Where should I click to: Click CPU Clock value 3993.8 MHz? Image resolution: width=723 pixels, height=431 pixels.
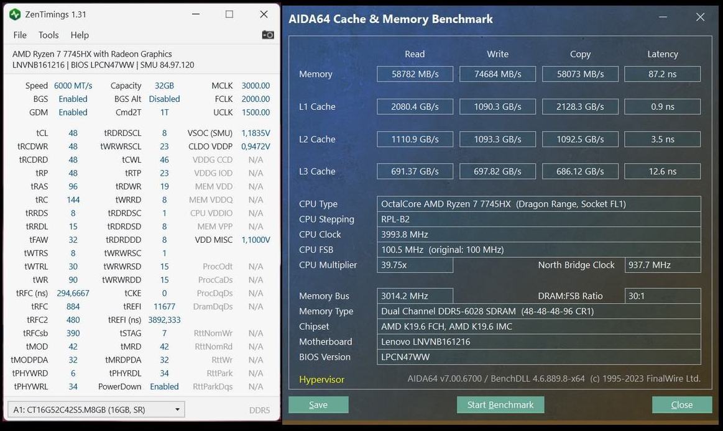pos(539,234)
